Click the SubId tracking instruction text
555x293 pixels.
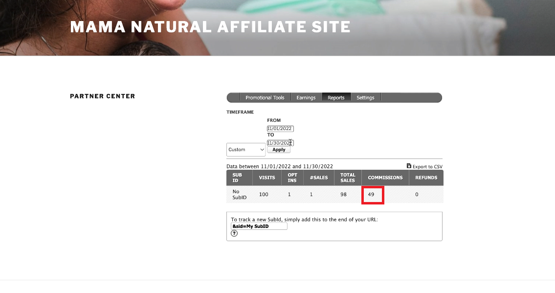pyautogui.click(x=305, y=220)
